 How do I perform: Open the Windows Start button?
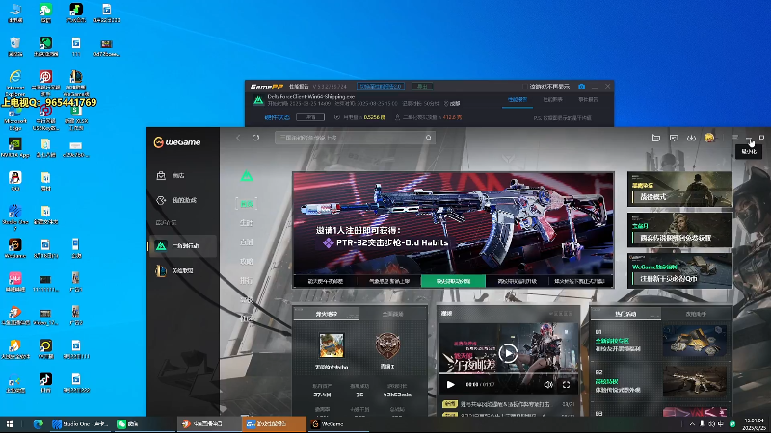(10, 424)
